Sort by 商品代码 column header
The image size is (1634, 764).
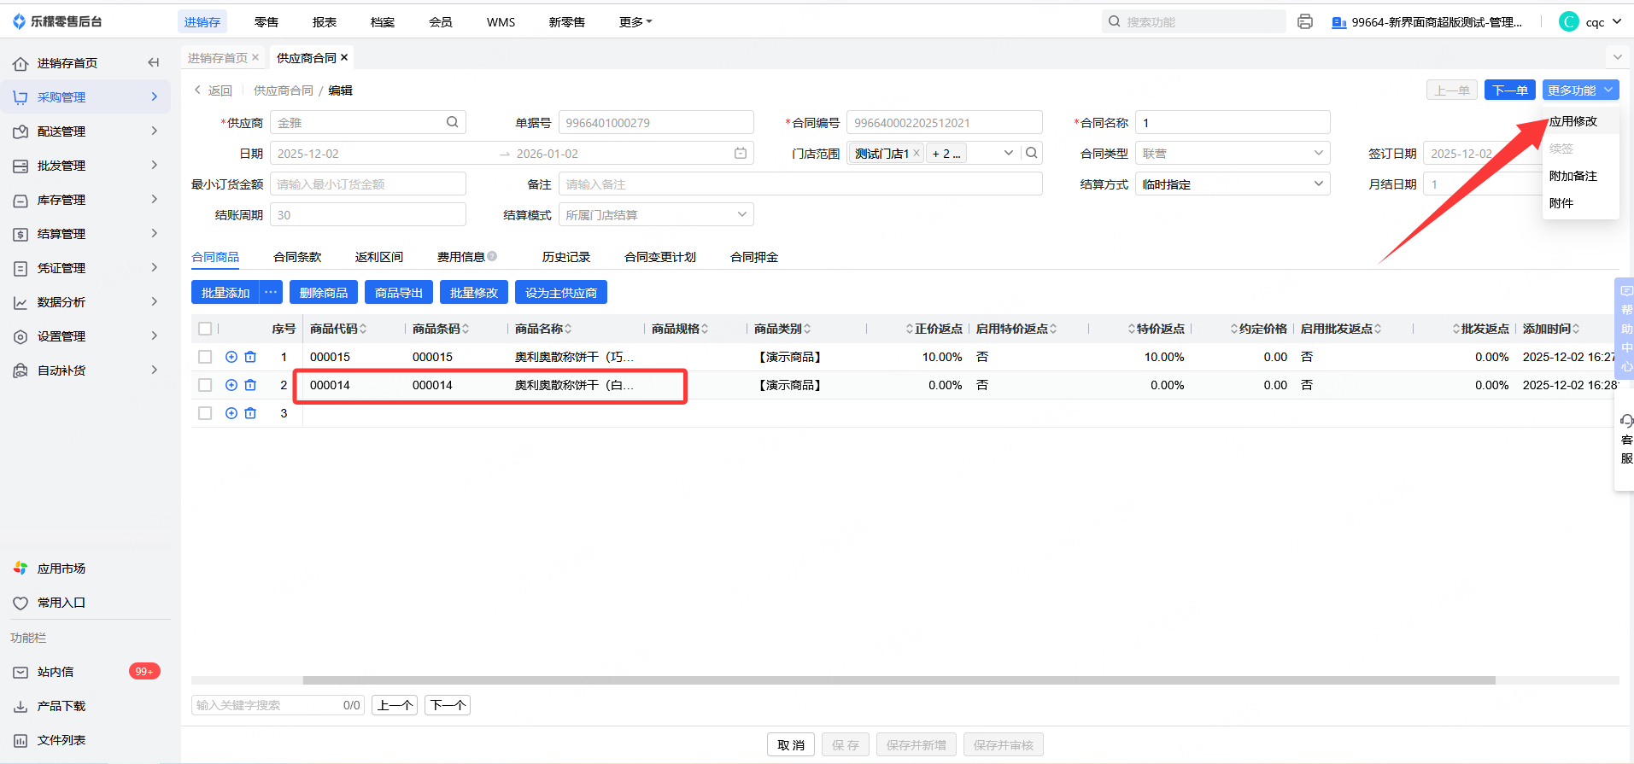coord(338,329)
